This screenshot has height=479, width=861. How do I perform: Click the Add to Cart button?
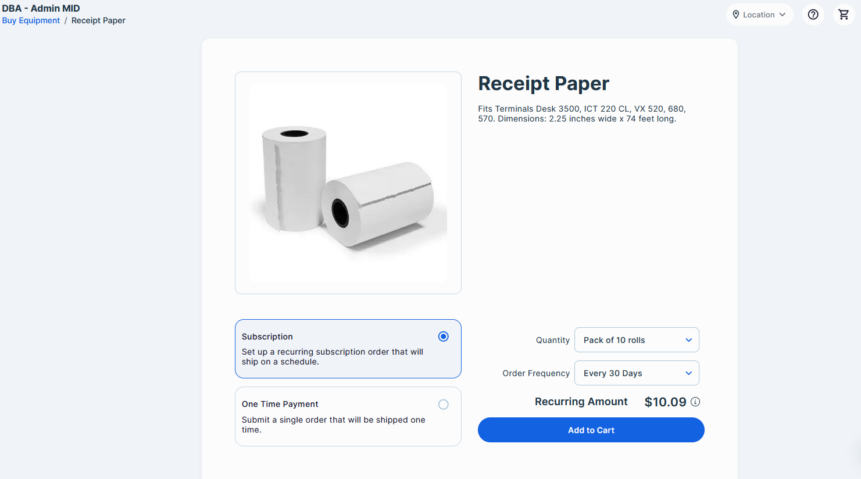click(591, 430)
